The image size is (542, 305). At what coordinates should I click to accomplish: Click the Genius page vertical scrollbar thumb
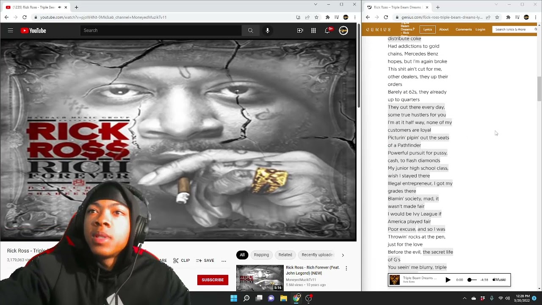[x=539, y=89]
